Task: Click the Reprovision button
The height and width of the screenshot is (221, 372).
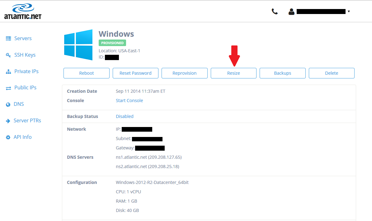Action: [x=185, y=73]
